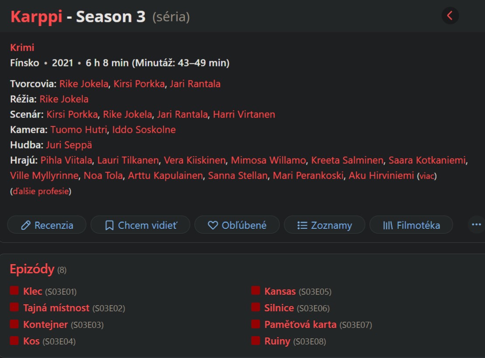
Task: Open episode Kontejner S03E03
Action: click(x=45, y=324)
